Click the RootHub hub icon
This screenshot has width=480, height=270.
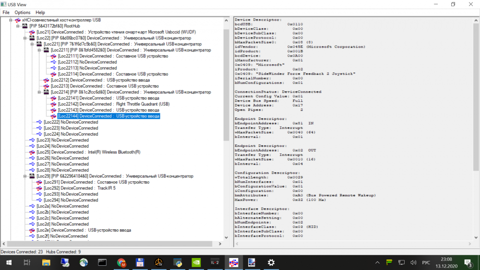coord(25,26)
